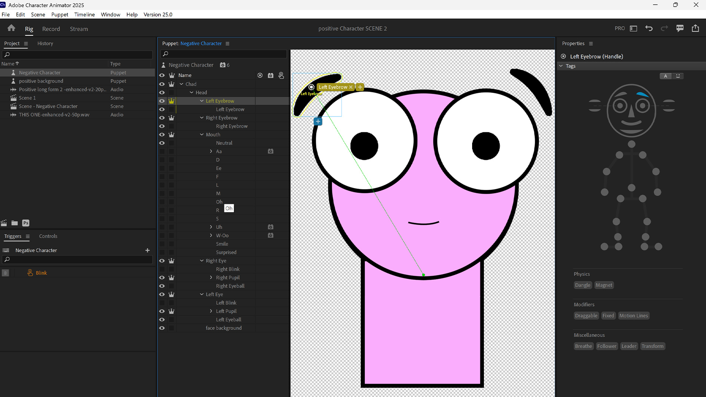The height and width of the screenshot is (397, 706).
Task: Toggle the workspace layout icon next to PRO
Action: click(x=633, y=28)
